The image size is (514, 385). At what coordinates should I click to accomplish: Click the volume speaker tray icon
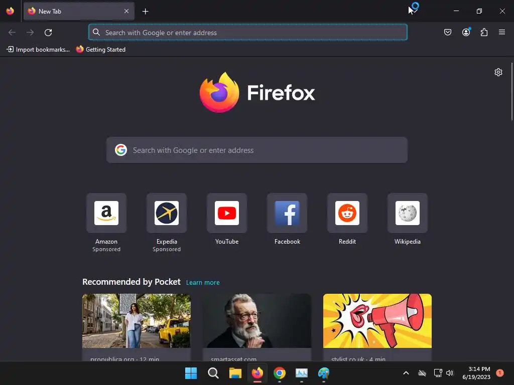tap(450, 373)
